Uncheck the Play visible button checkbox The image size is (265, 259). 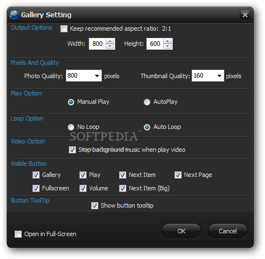[83, 175]
